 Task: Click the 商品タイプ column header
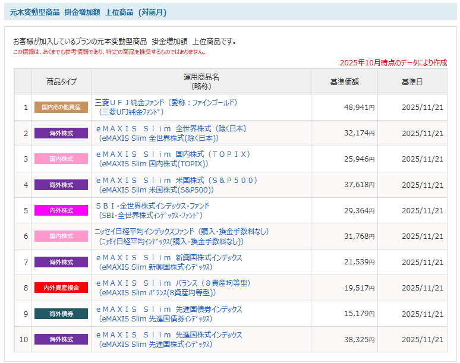[x=61, y=81]
